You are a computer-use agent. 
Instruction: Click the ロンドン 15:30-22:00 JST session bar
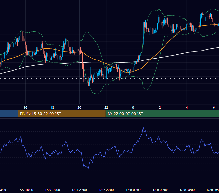click(x=62, y=114)
